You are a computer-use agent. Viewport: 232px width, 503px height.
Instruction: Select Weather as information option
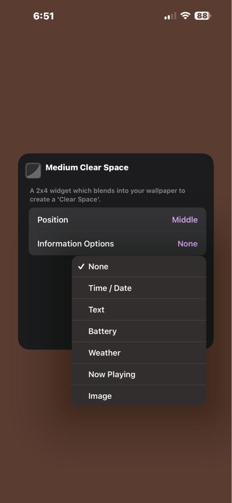tap(139, 353)
